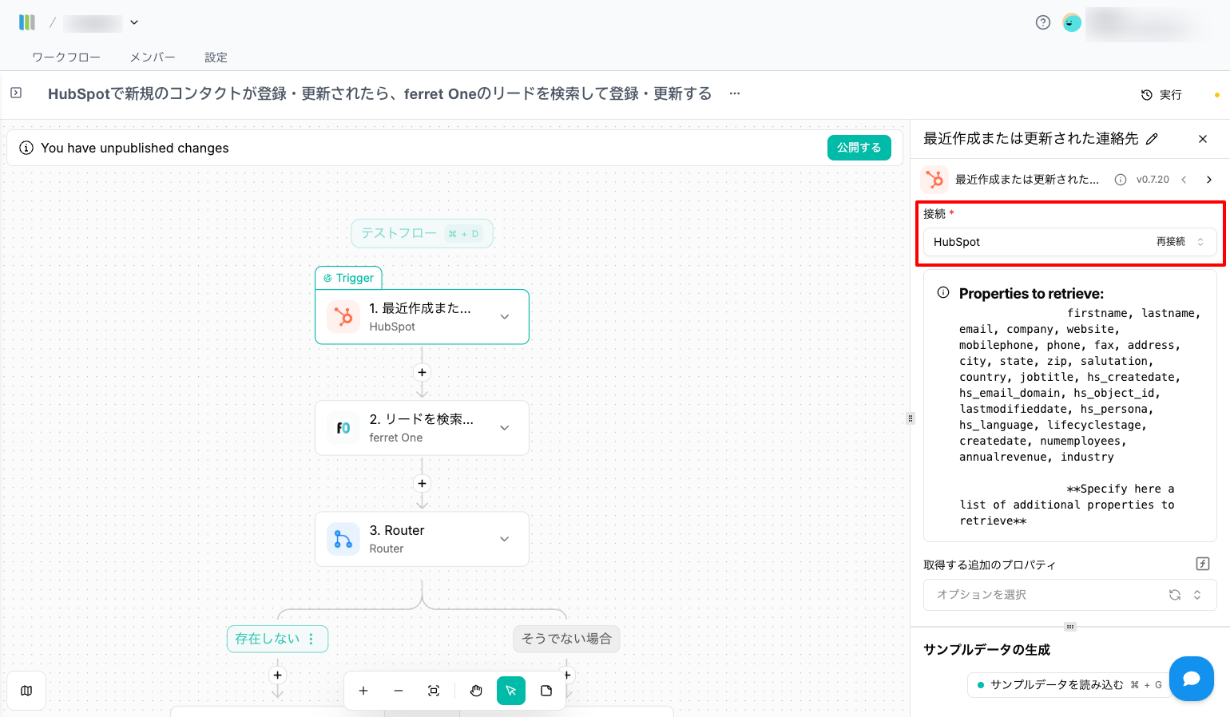Add a sticky note to canvas
The image size is (1230, 717).
click(x=546, y=691)
